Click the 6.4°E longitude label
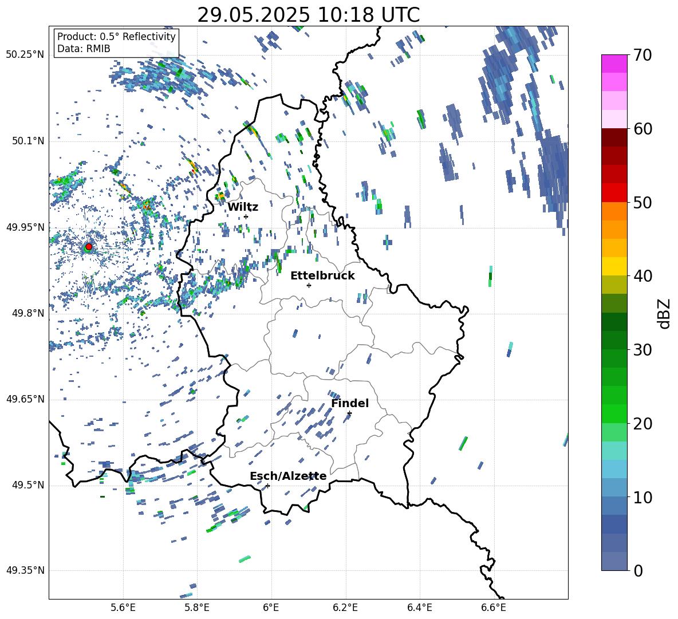678x619 pixels. click(x=419, y=608)
